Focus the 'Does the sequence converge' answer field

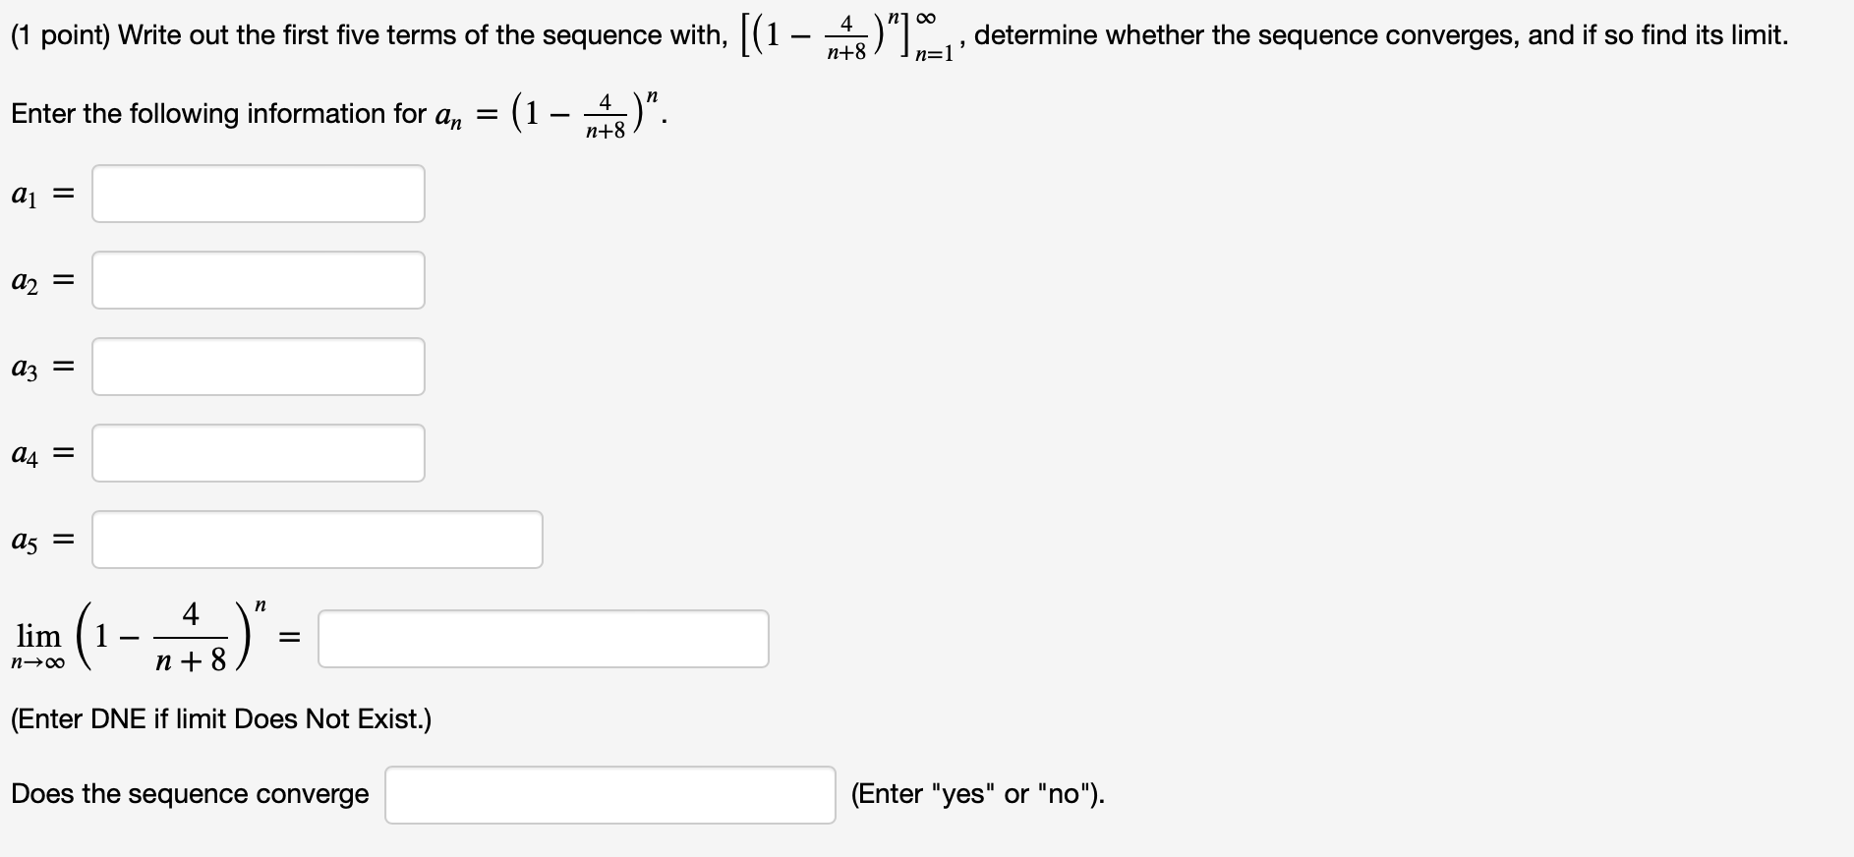pyautogui.click(x=610, y=795)
